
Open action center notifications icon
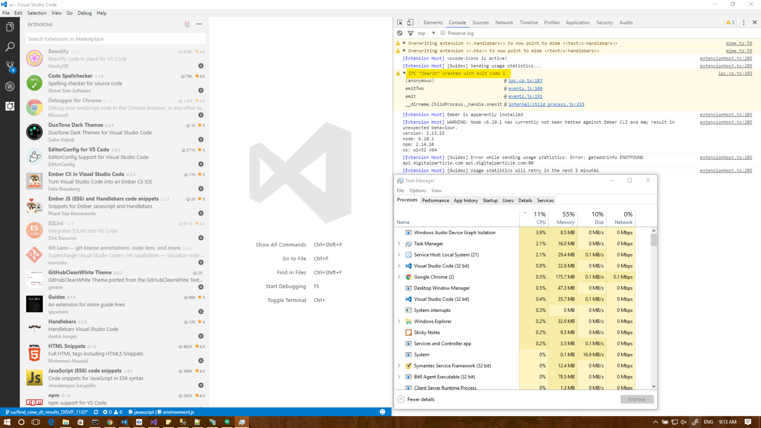748,422
